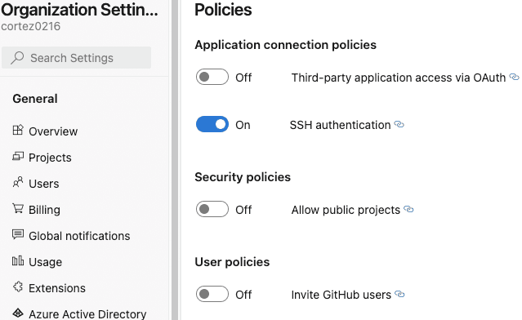Click the sidebar vertical scrollbar
Screen dimensions: 522x320
point(175,160)
